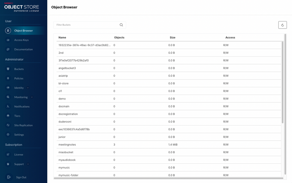
Task: Click the Site Replication icon
Action: pyautogui.click(x=8, y=125)
